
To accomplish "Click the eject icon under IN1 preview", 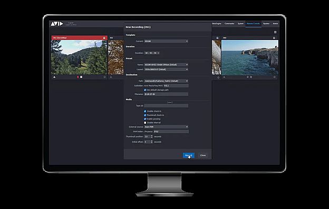I will tap(54, 77).
